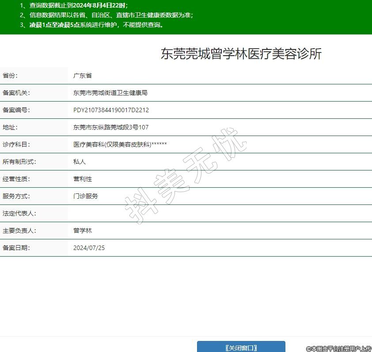Click the 关闭窗口 button
372x352 pixels.
click(x=241, y=348)
